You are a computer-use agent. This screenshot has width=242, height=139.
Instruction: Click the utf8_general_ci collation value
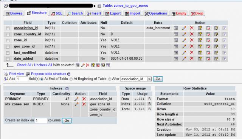click(x=219, y=104)
